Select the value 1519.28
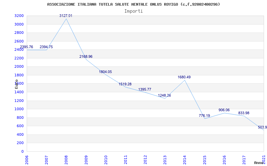Image resolution: width=267 pixels, height=166 pixels. 125,84
